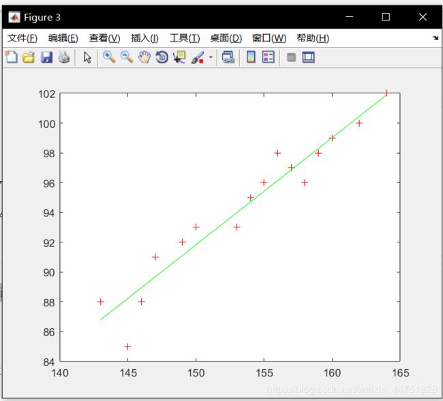Click the x-axis tick label 150
443x401 pixels.
(x=196, y=373)
